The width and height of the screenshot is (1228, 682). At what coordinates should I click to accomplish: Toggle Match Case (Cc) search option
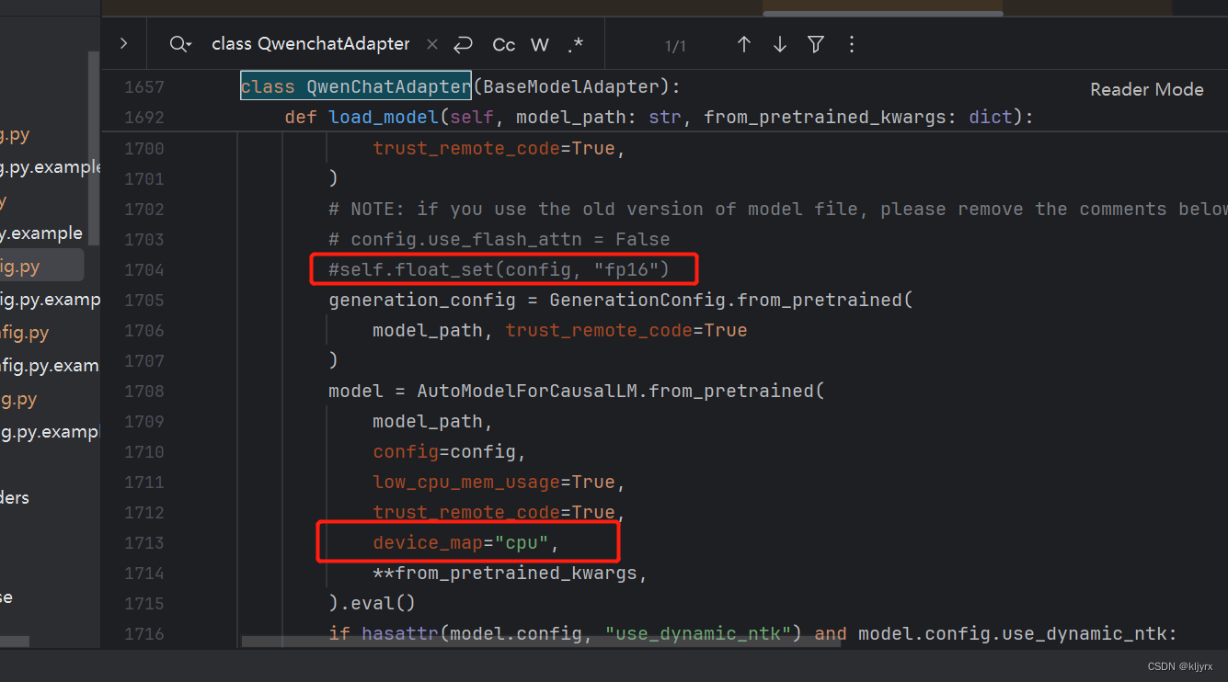(x=504, y=45)
